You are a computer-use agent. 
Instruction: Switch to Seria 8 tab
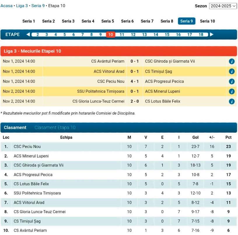click(167, 21)
